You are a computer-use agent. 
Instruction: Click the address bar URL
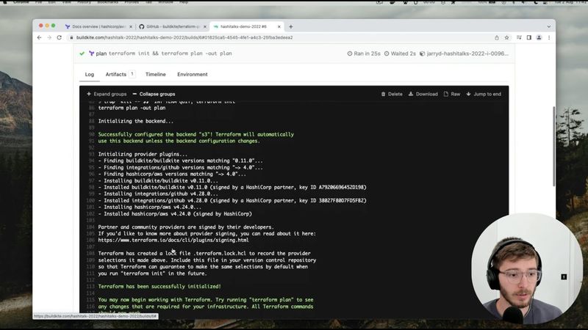click(184, 37)
